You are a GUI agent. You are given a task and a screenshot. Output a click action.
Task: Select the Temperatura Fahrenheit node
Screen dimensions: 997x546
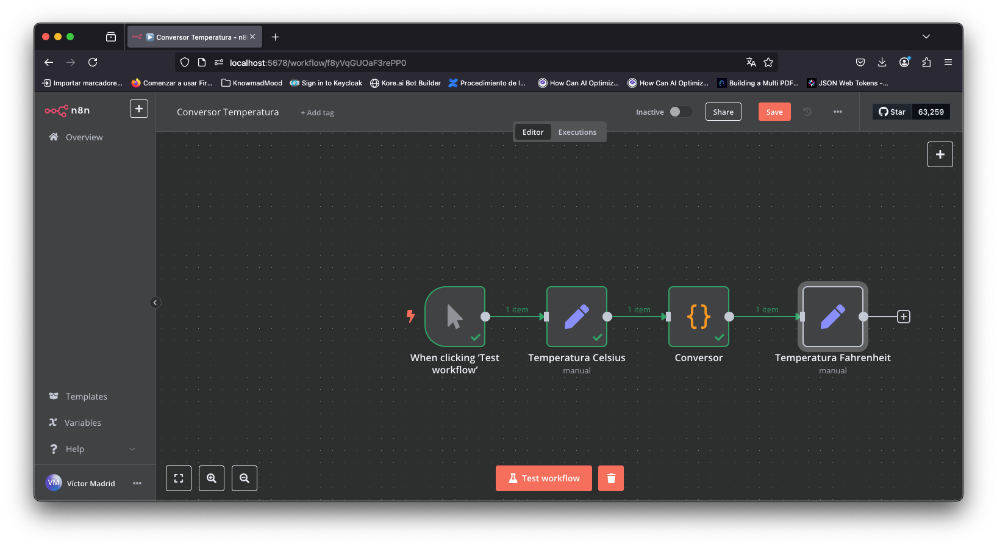833,317
